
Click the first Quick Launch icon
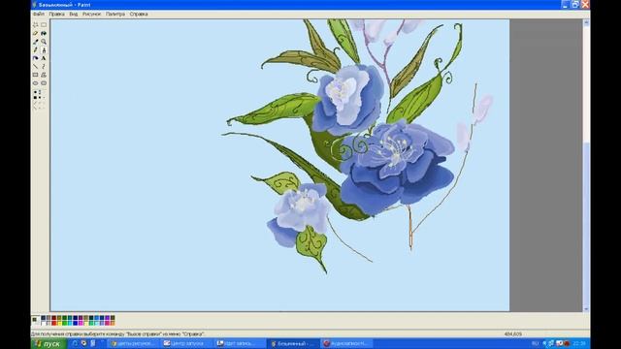coord(75,343)
